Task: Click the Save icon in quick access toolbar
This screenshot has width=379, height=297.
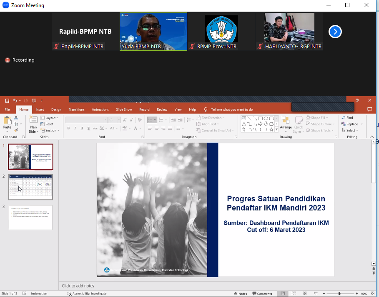Action: [7, 101]
